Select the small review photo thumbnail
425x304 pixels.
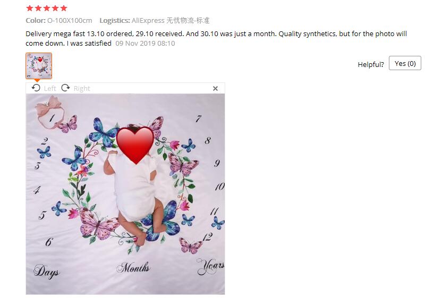39,66
